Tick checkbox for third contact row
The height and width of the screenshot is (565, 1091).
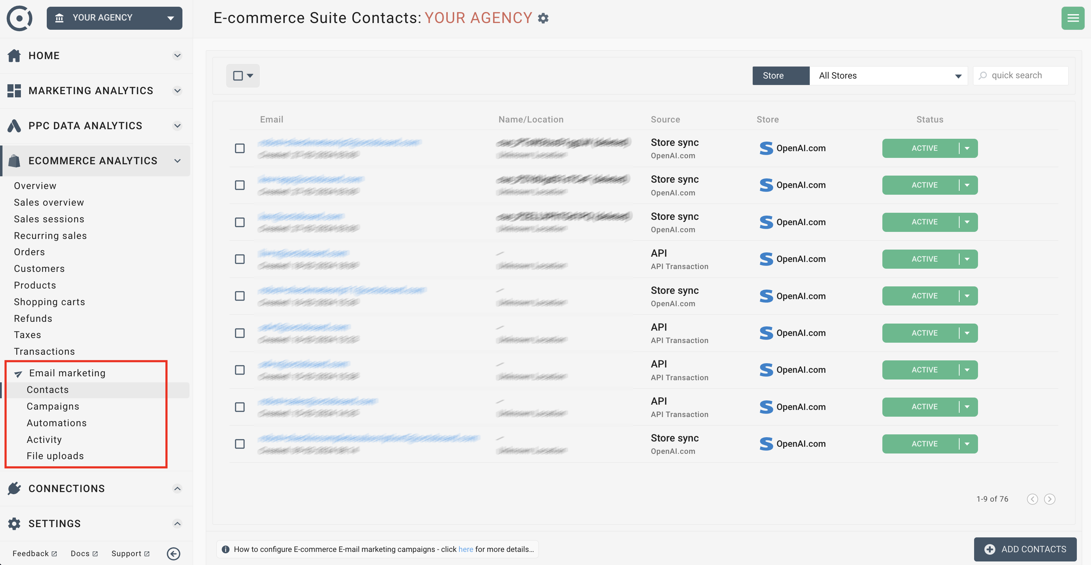pyautogui.click(x=240, y=222)
